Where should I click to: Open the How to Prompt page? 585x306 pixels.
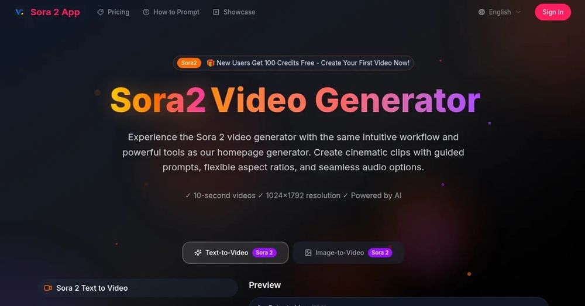(x=171, y=12)
